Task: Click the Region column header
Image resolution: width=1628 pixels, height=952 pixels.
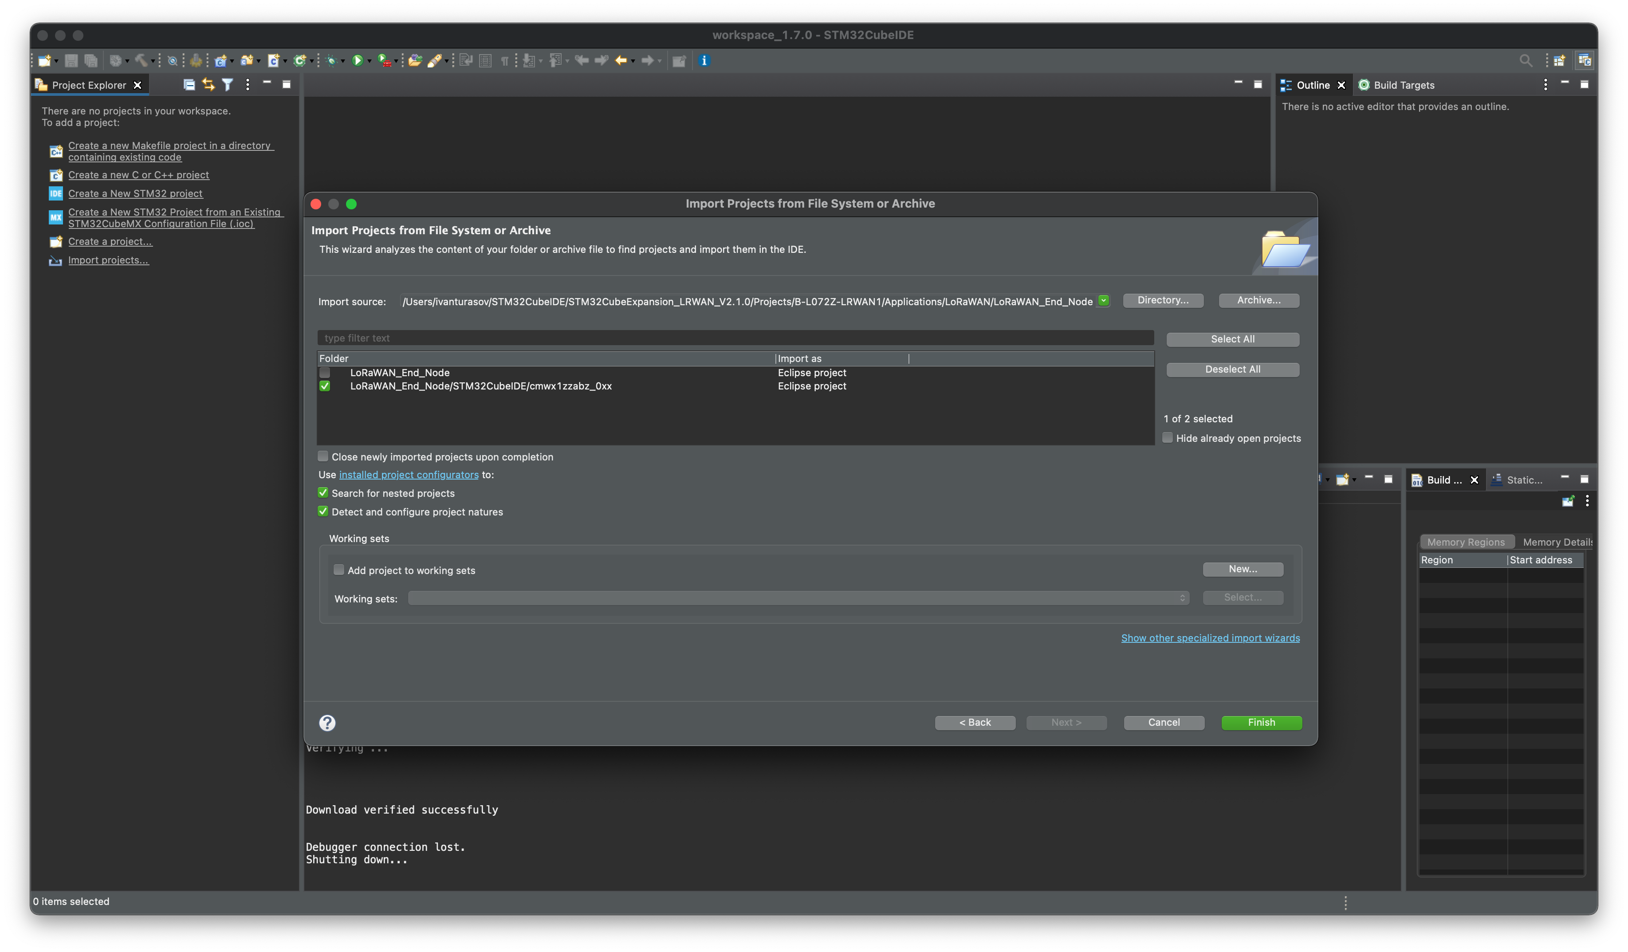Action: 1463,560
